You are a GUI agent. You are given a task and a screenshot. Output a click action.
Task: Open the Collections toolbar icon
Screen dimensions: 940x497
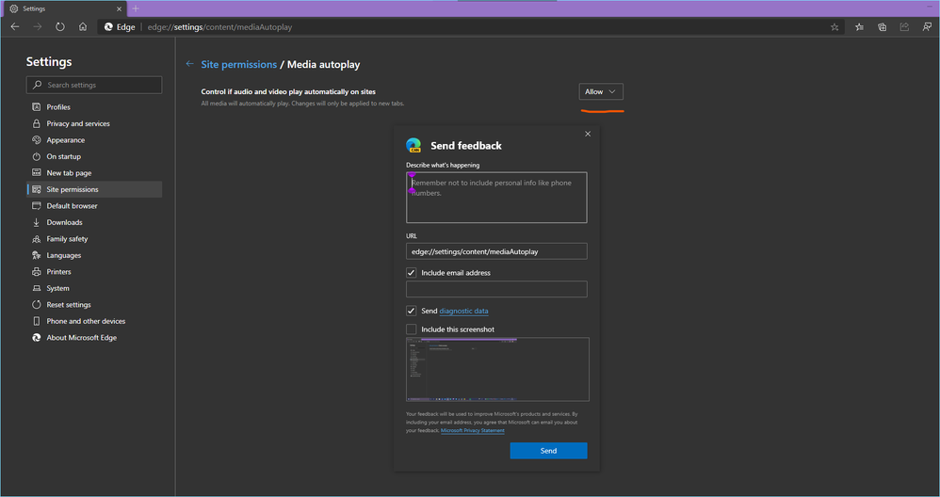click(x=882, y=27)
